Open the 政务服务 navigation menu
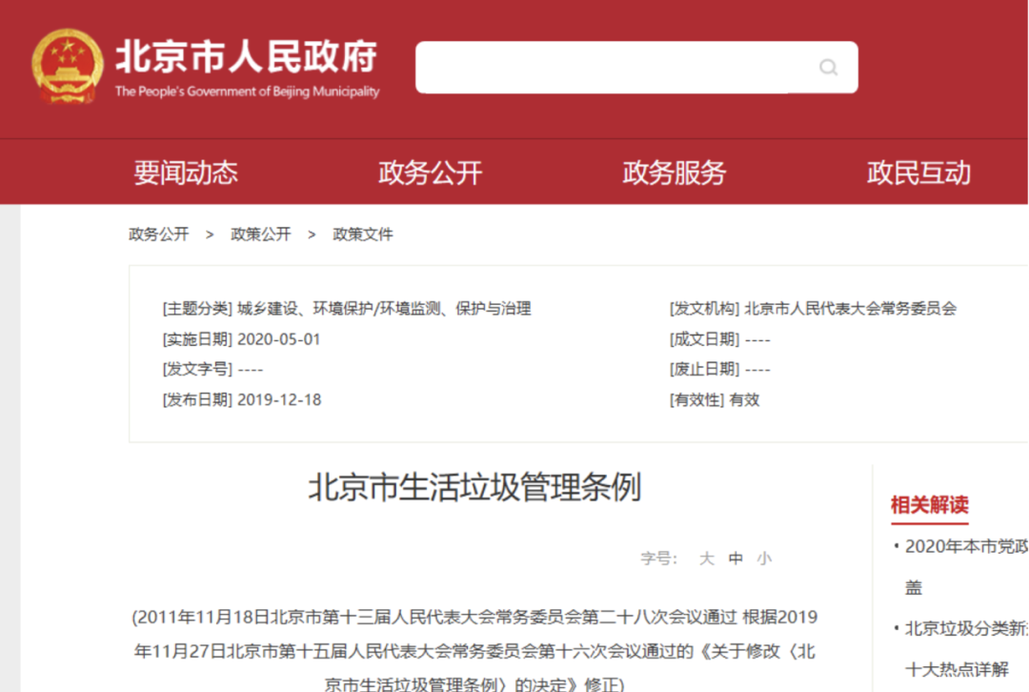Image resolution: width=1029 pixels, height=692 pixels. pyautogui.click(x=674, y=173)
